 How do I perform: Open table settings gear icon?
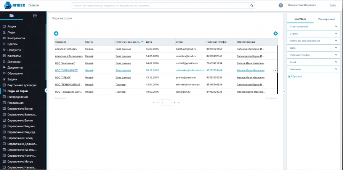pyautogui.click(x=276, y=34)
